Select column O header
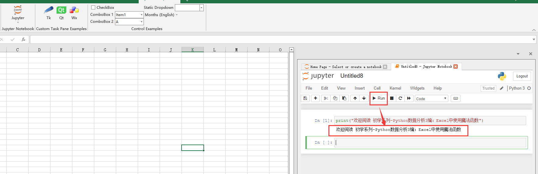538x174 pixels. coord(280,50)
